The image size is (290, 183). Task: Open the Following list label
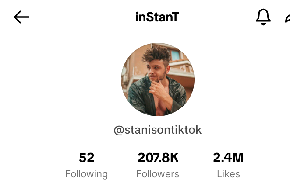tap(87, 174)
